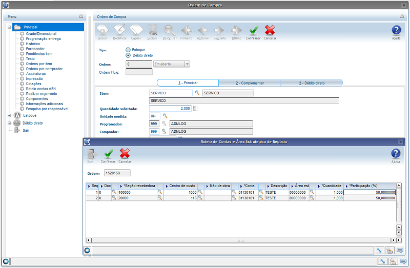Open Centro de custo lookup for 1000
The height and width of the screenshot is (268, 410).
pyautogui.click(x=200, y=192)
